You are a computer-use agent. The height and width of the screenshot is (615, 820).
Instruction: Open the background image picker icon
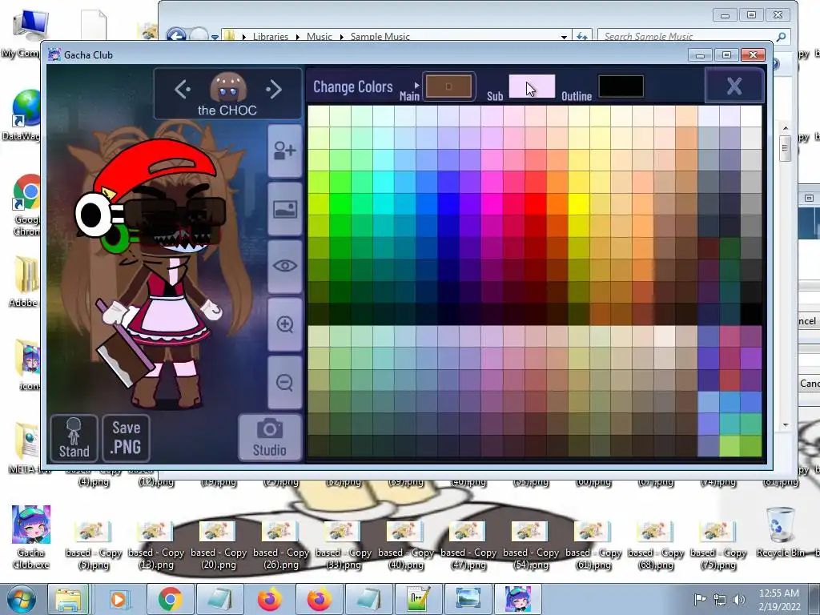284,209
